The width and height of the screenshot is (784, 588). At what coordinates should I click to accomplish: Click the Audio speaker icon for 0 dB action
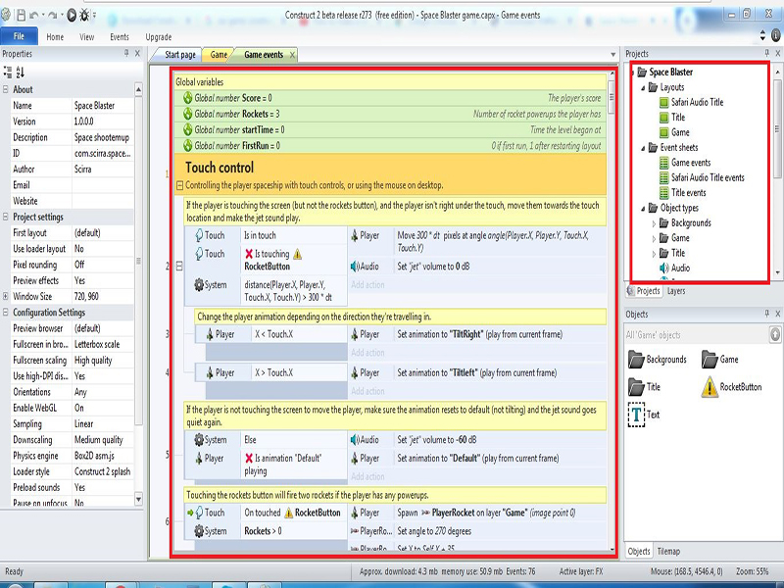[355, 266]
